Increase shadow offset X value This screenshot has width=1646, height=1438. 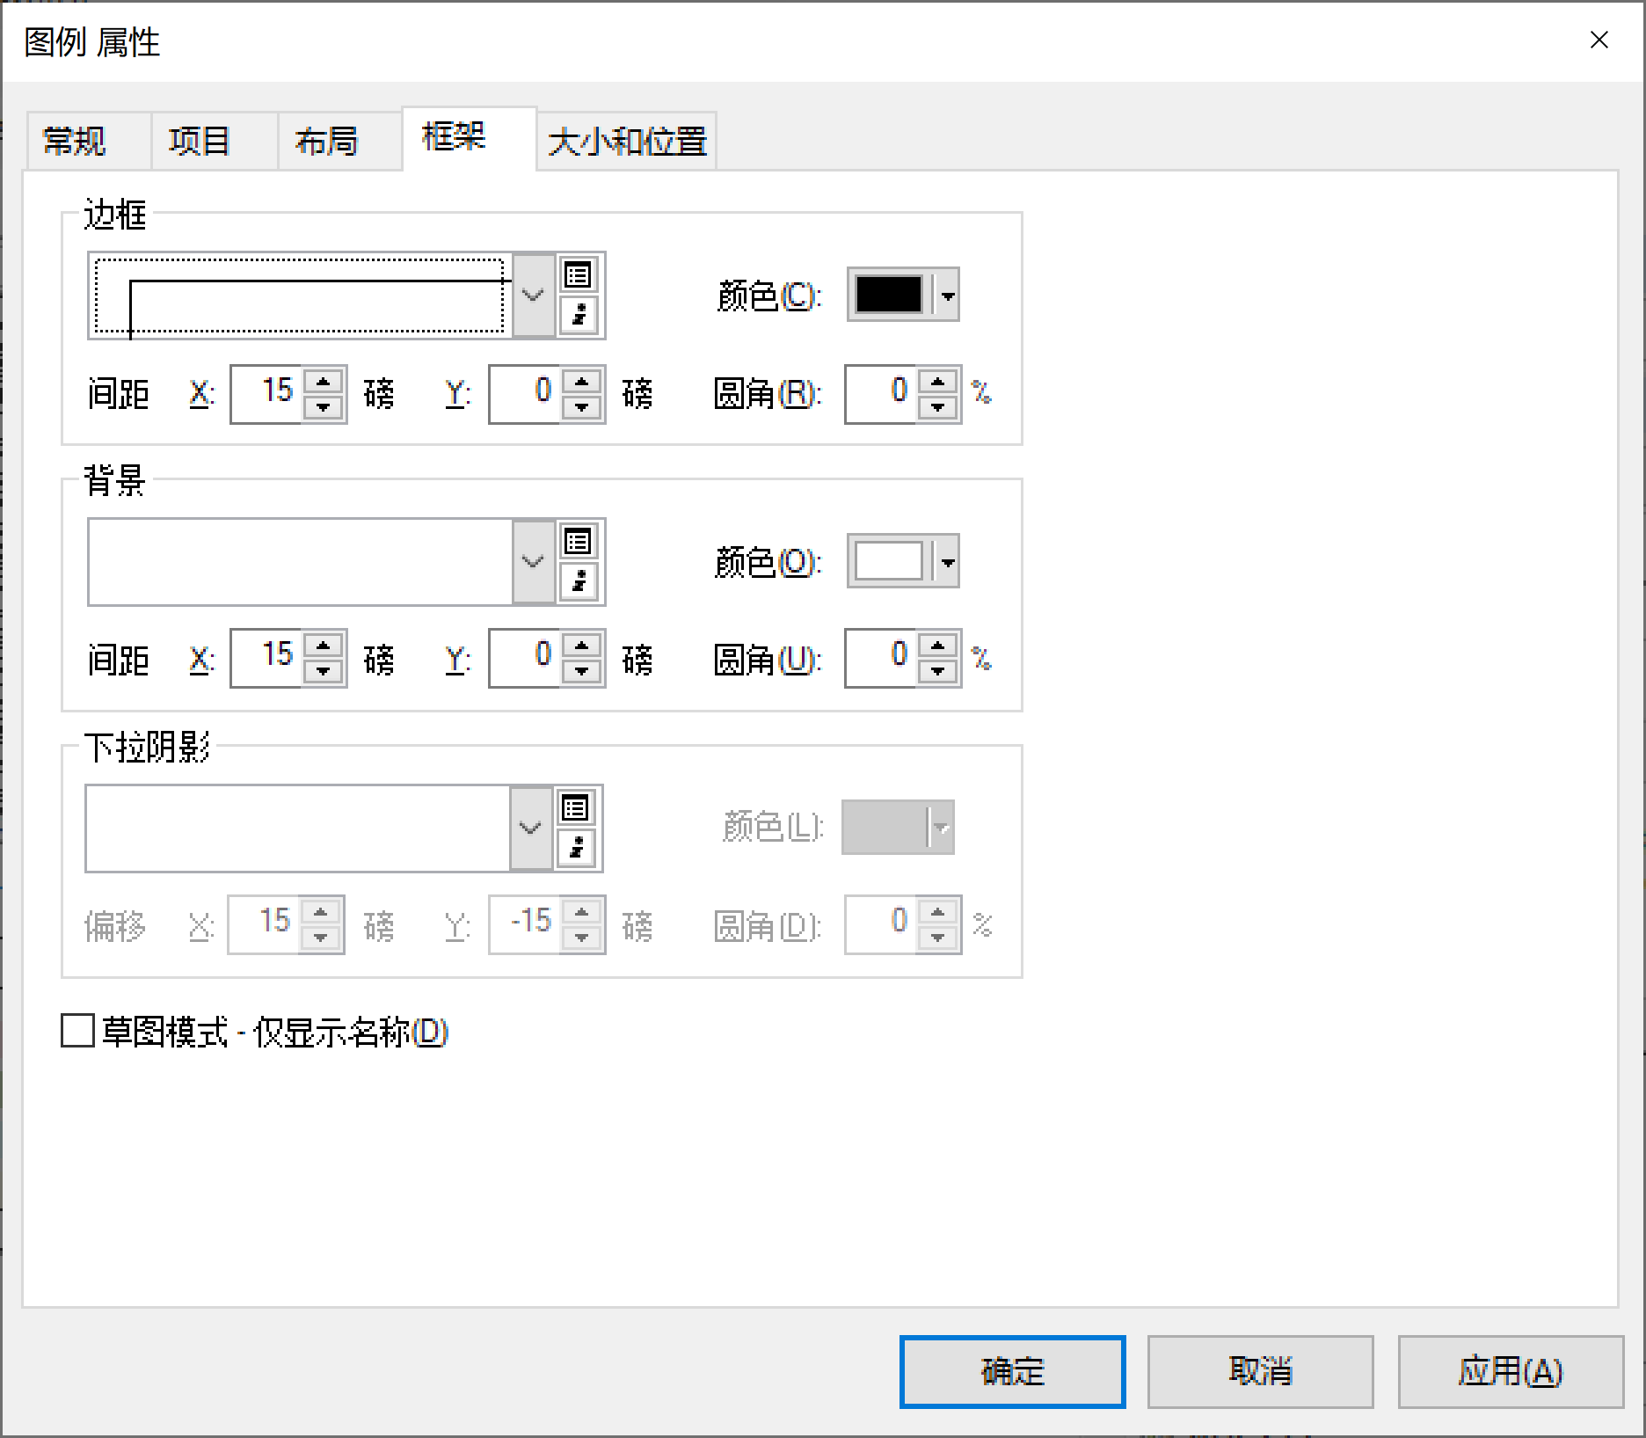coord(321,911)
